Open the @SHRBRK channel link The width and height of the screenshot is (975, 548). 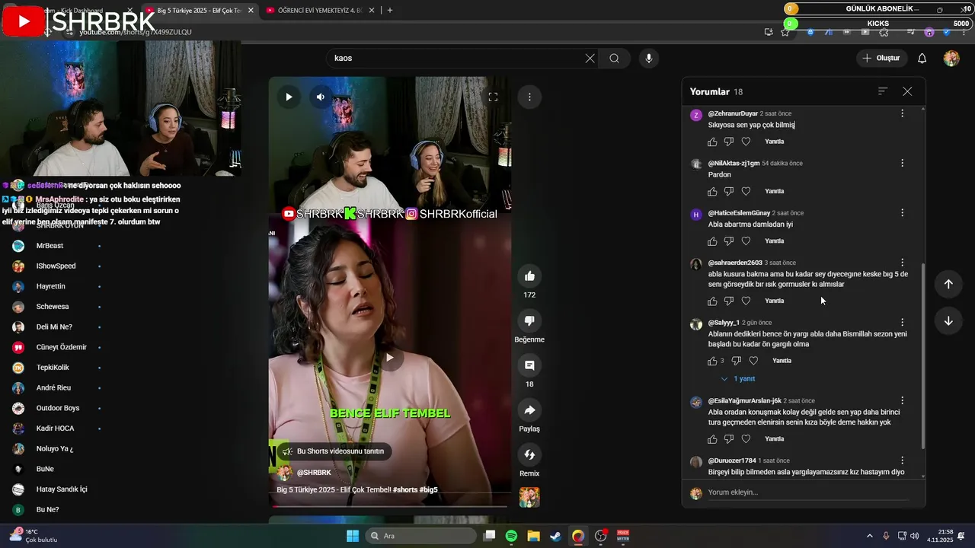(x=314, y=473)
